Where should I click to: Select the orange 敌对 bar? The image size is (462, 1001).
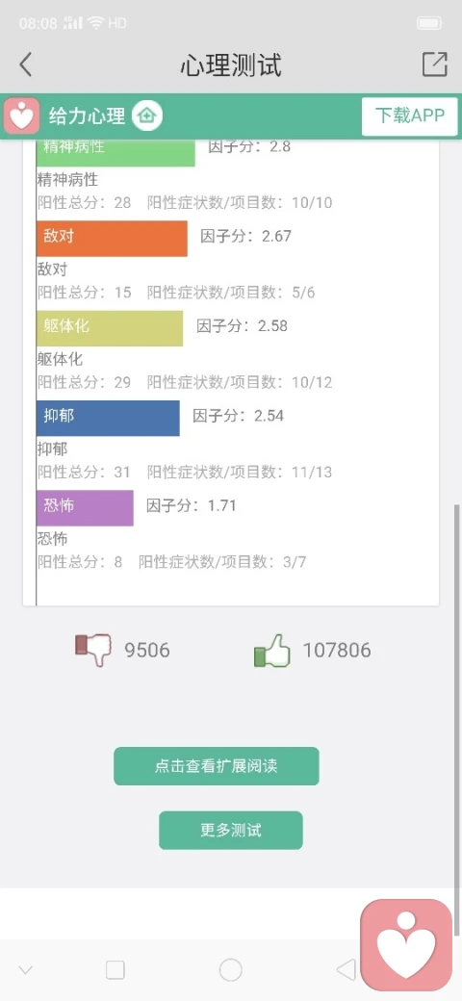pyautogui.click(x=112, y=239)
